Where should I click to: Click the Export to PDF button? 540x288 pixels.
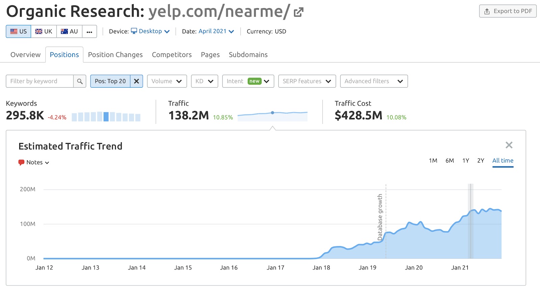508,11
